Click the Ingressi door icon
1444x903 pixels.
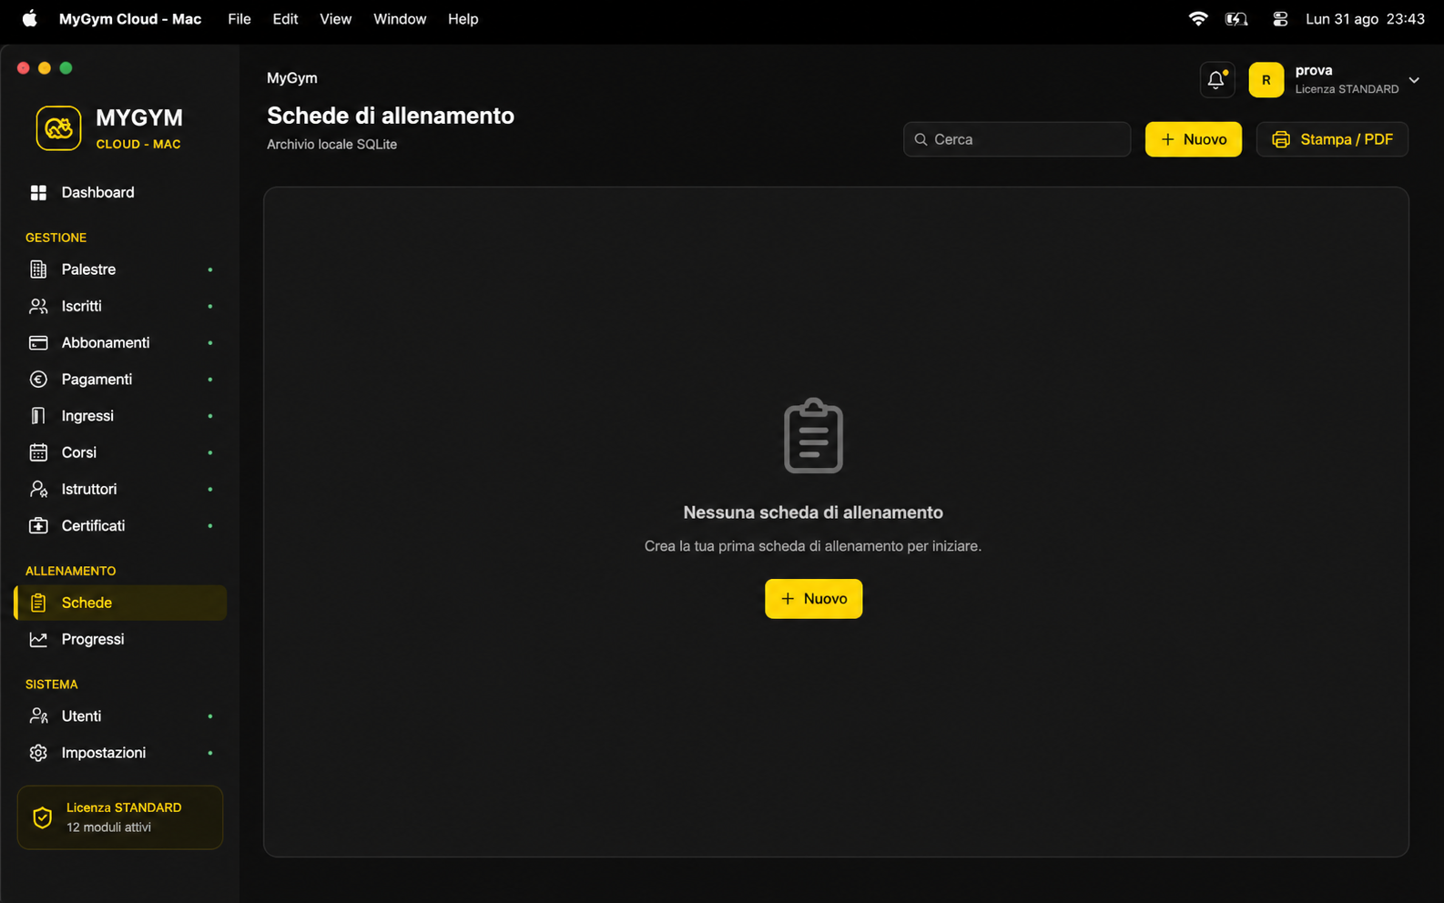38,416
